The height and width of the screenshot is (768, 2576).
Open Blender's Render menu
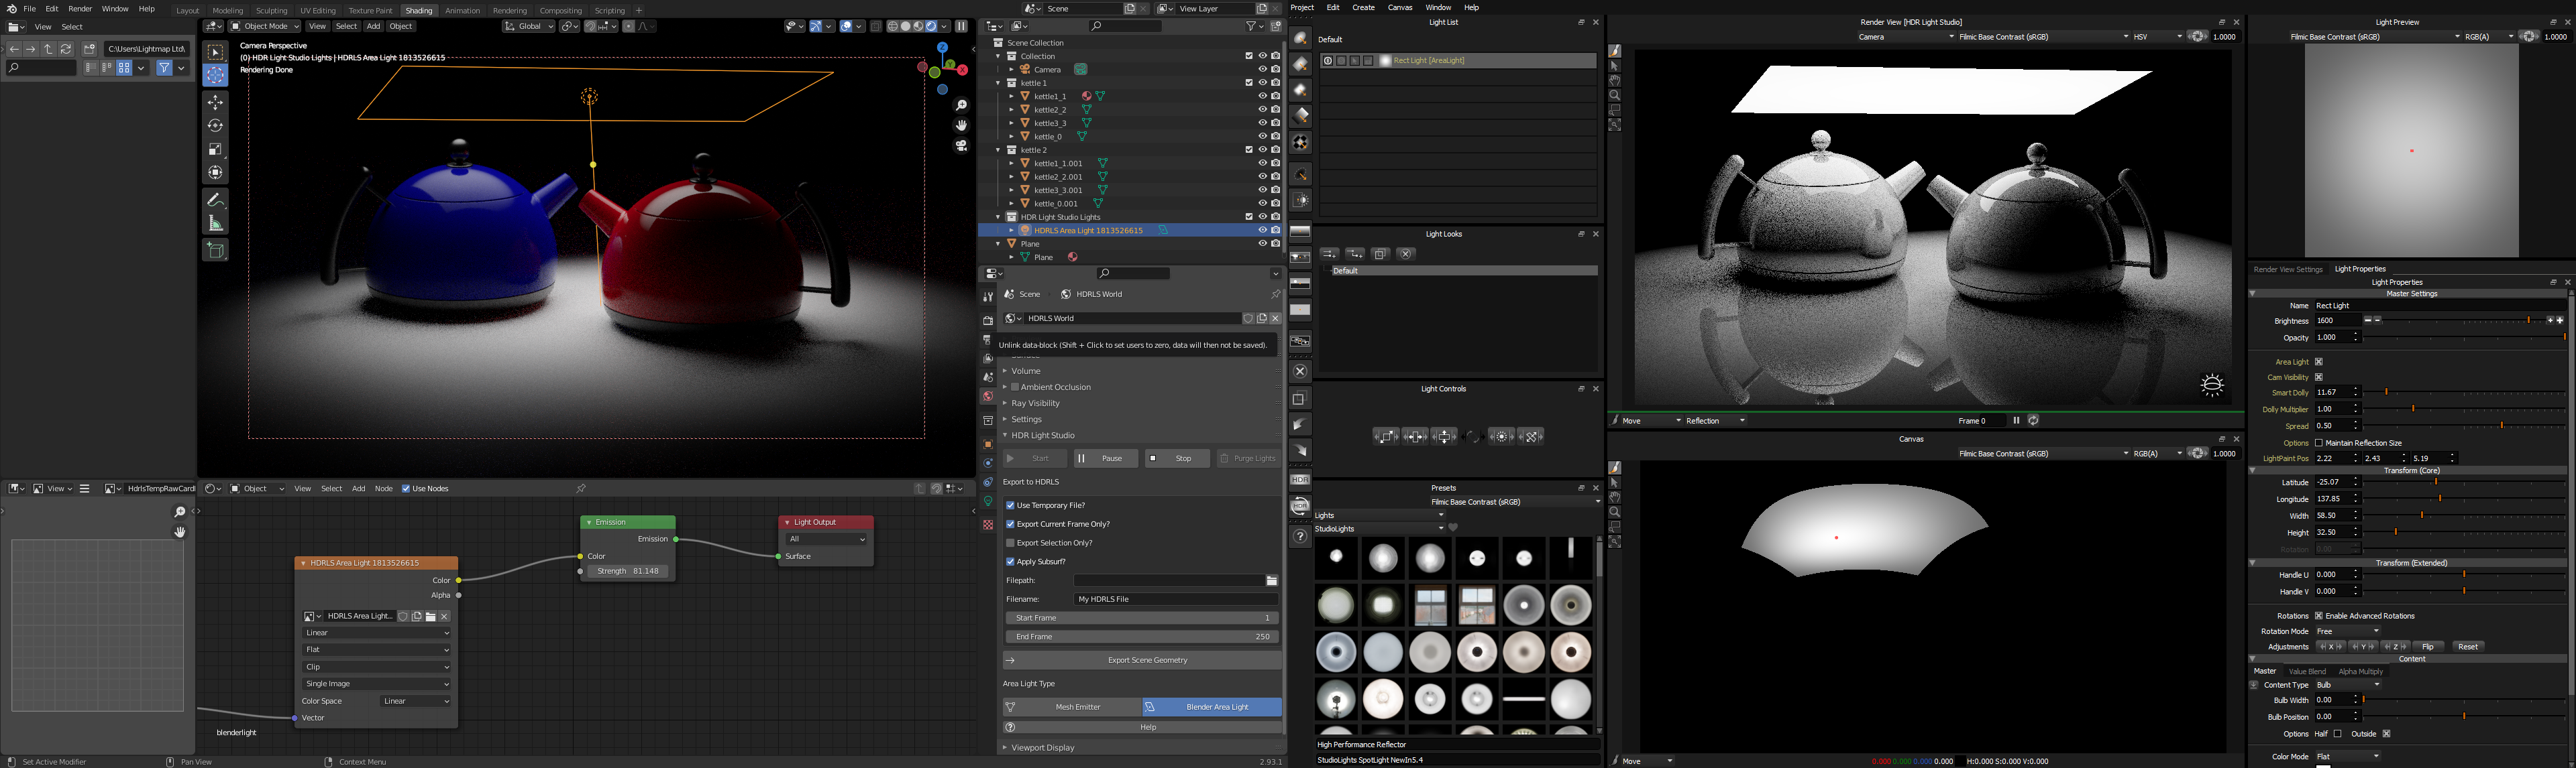pyautogui.click(x=80, y=9)
